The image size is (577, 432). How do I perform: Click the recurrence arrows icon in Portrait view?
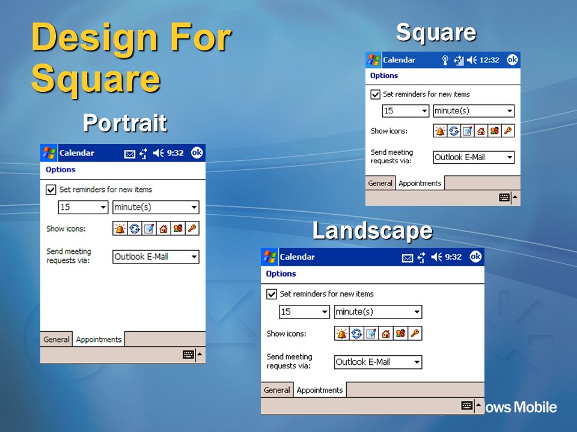(134, 229)
